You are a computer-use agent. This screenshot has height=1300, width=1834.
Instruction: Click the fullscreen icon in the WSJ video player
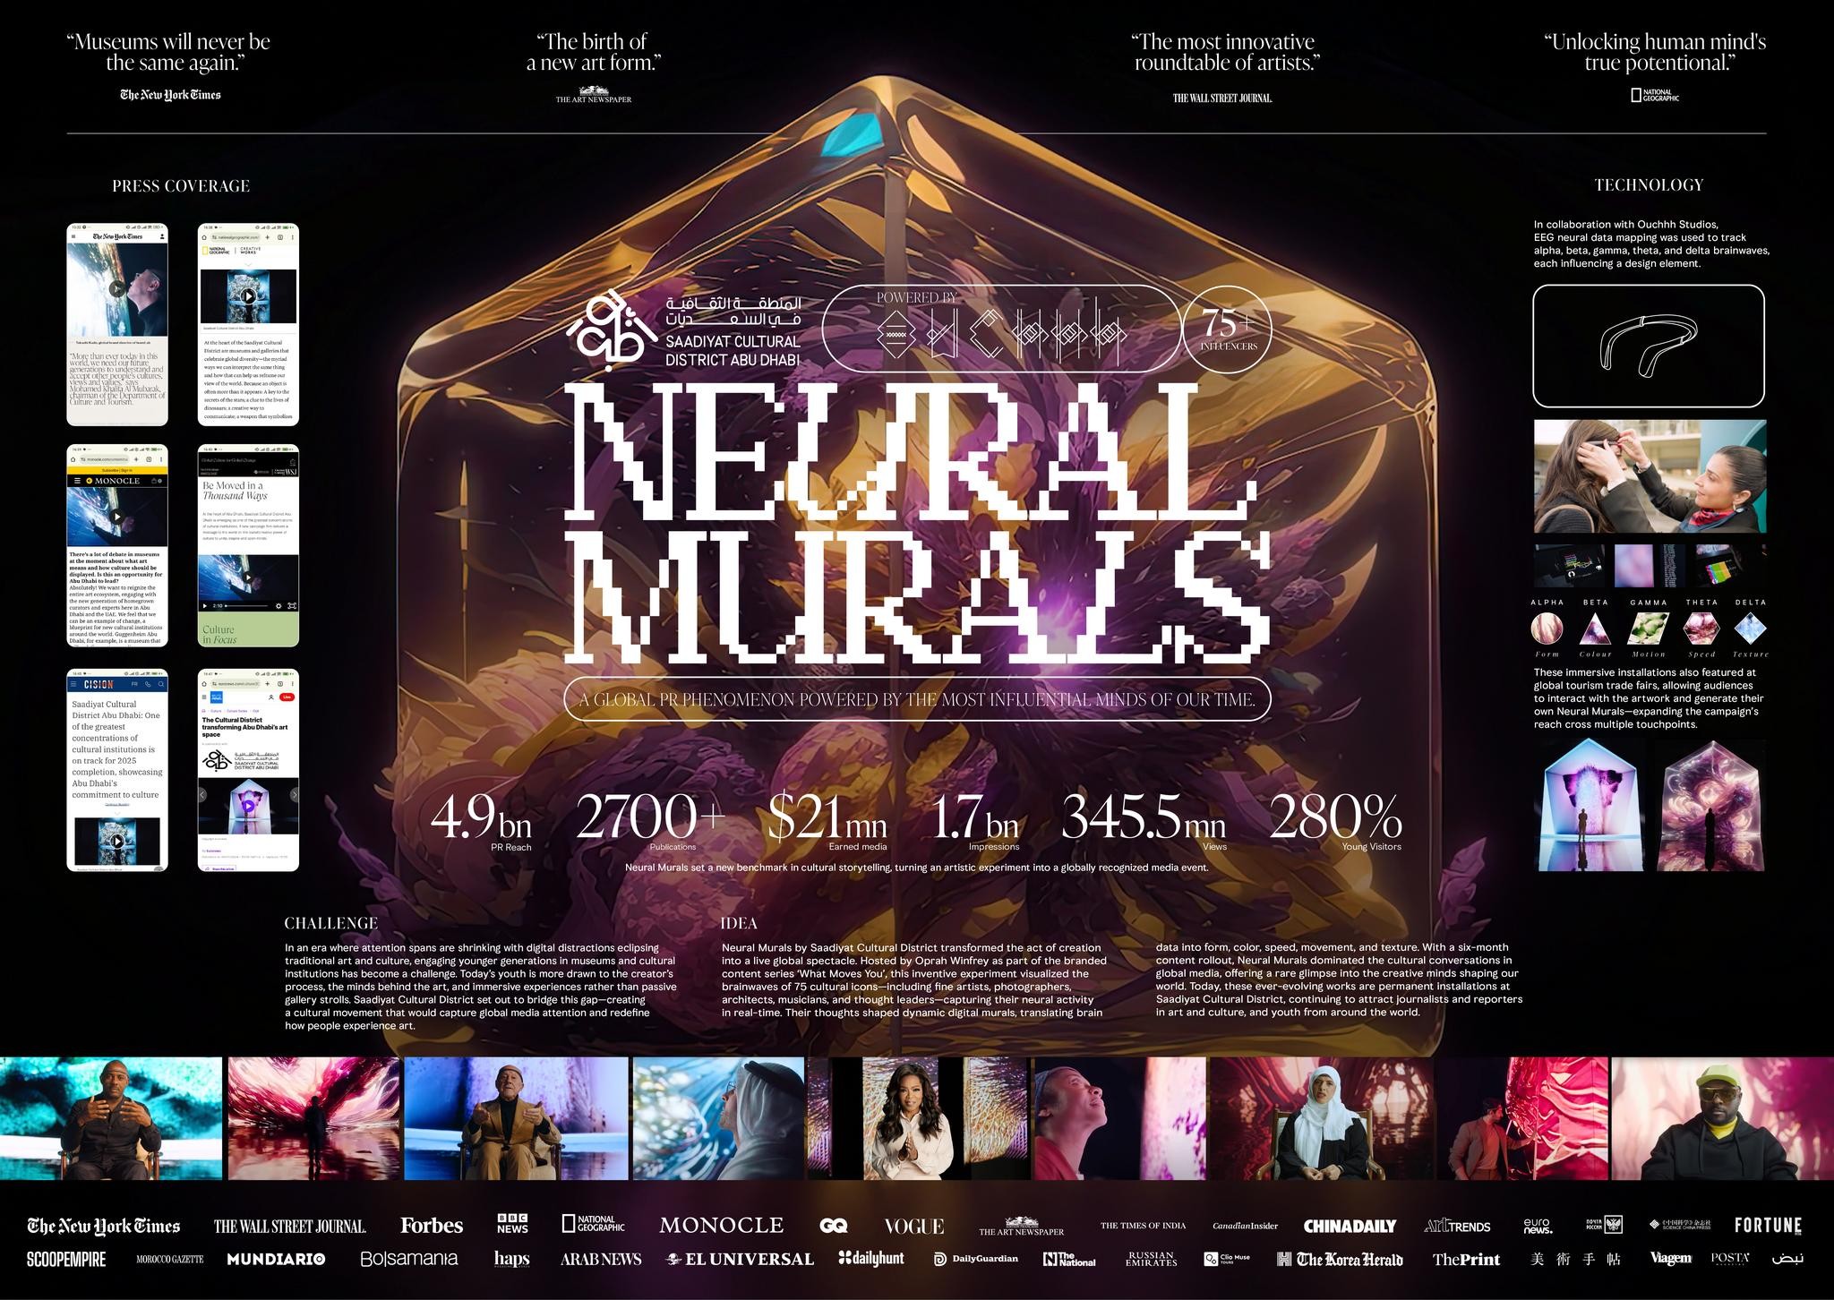coord(292,606)
